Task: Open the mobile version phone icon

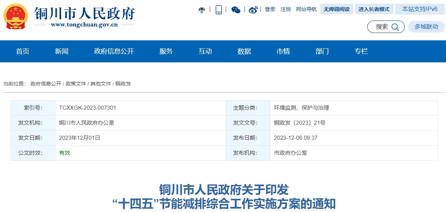Action: (219, 10)
